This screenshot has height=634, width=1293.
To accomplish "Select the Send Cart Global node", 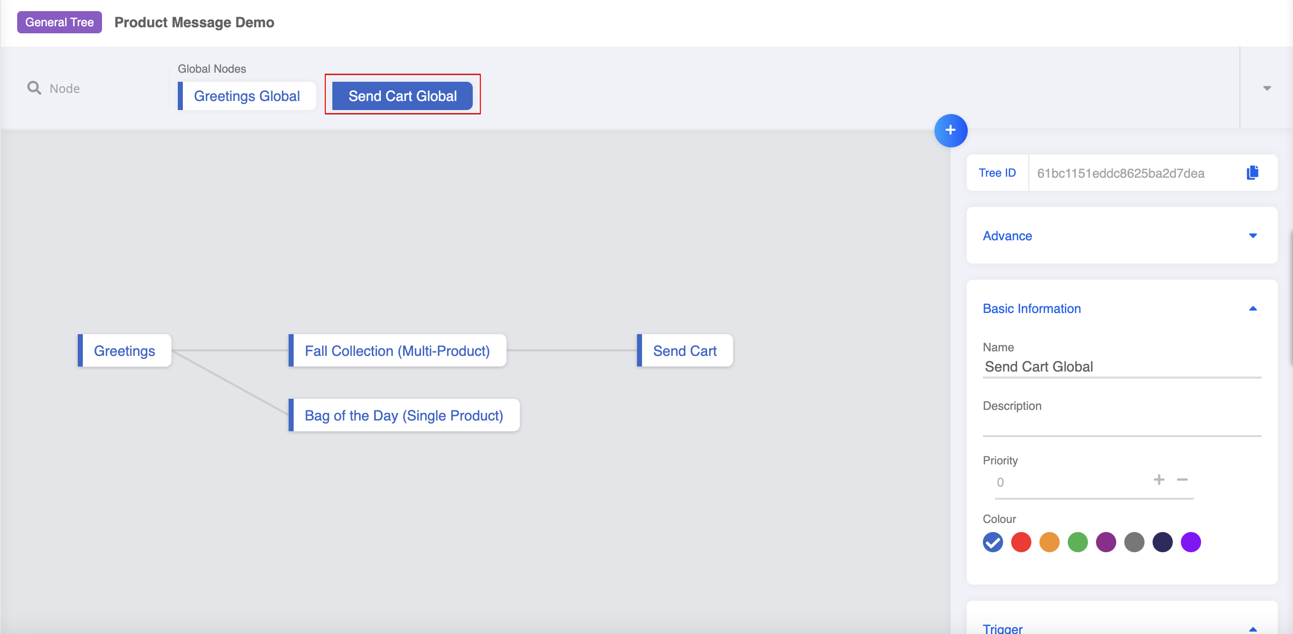I will click(403, 95).
